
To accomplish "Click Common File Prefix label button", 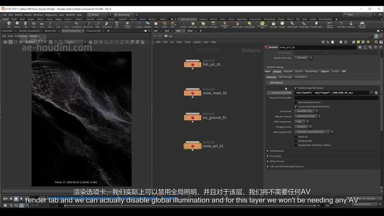I will [x=280, y=93].
